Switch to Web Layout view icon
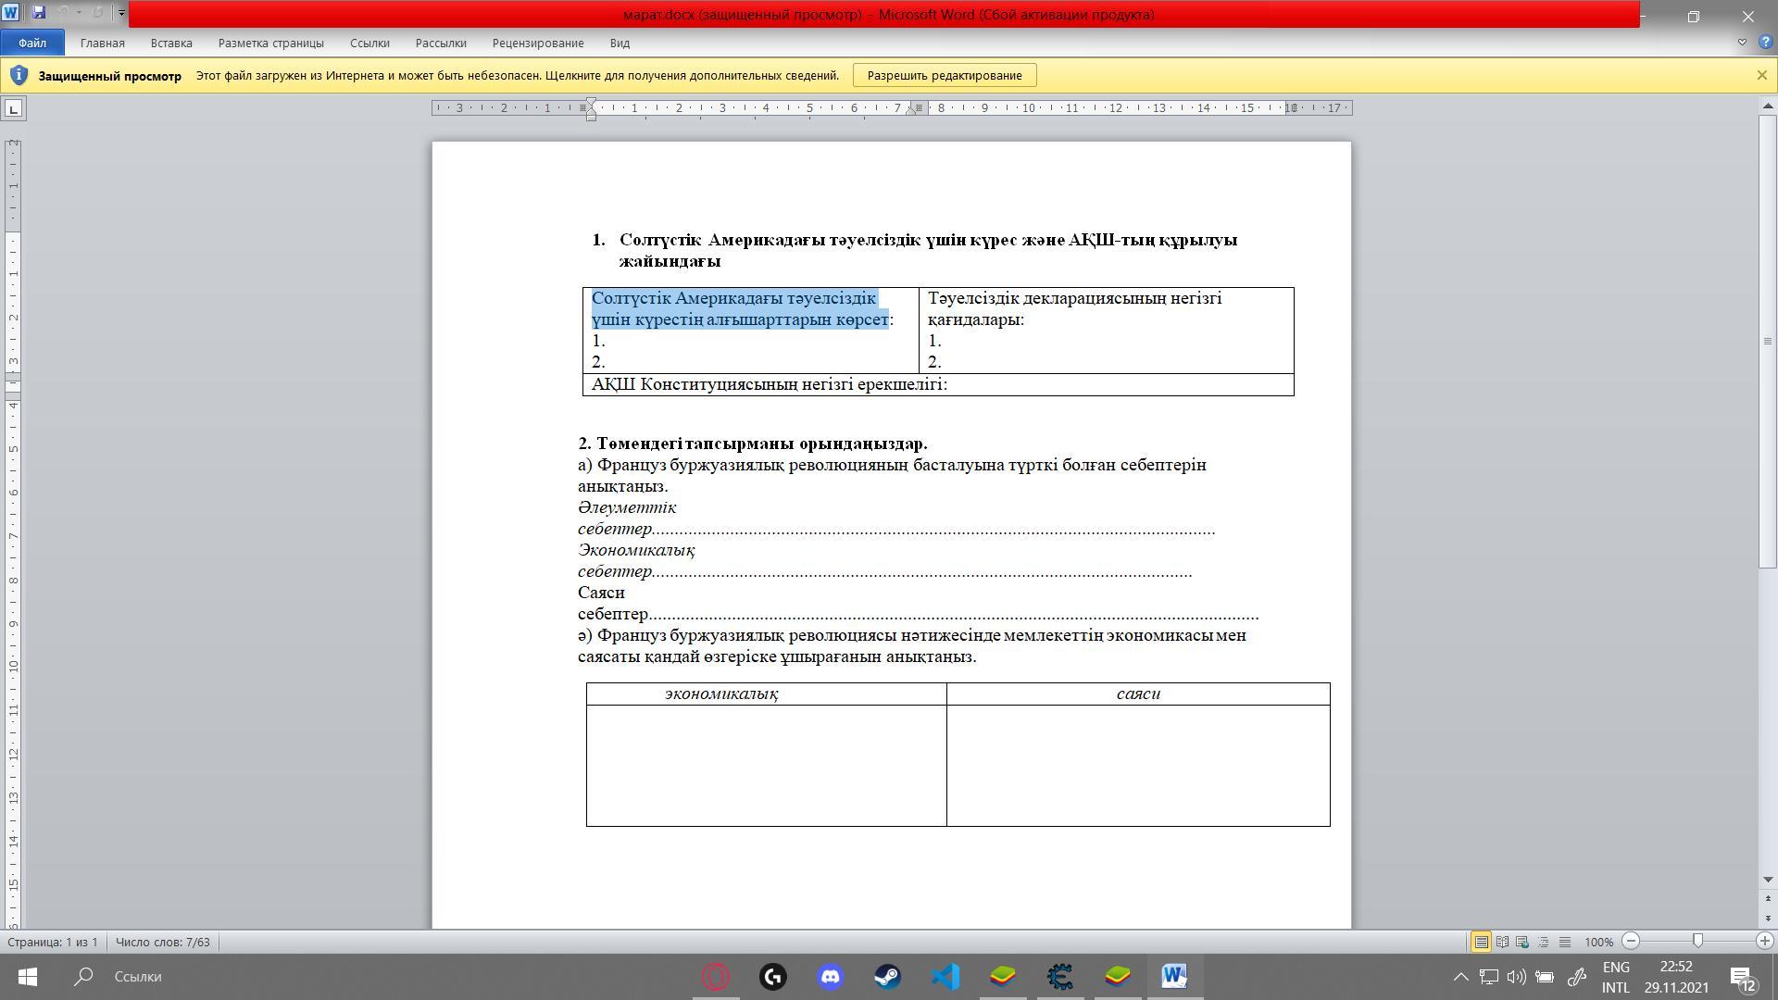Image resolution: width=1778 pixels, height=1000 pixels. pyautogui.click(x=1522, y=942)
